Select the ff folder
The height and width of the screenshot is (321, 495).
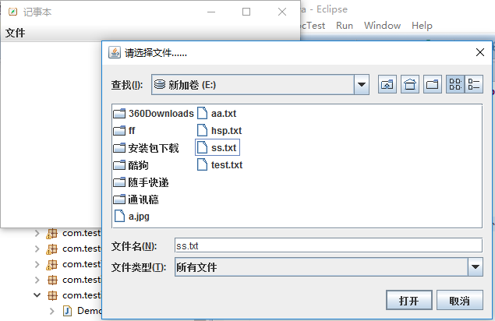pyautogui.click(x=124, y=130)
